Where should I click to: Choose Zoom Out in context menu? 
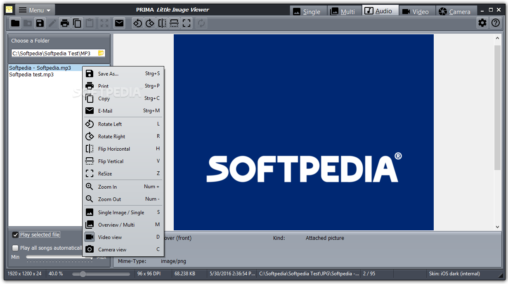coord(123,199)
